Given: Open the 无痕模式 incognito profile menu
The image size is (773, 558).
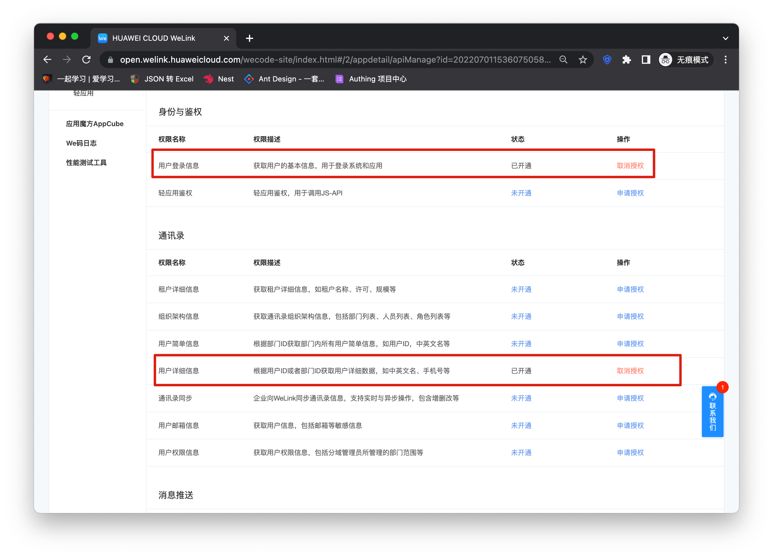Looking at the screenshot, I should (x=685, y=60).
